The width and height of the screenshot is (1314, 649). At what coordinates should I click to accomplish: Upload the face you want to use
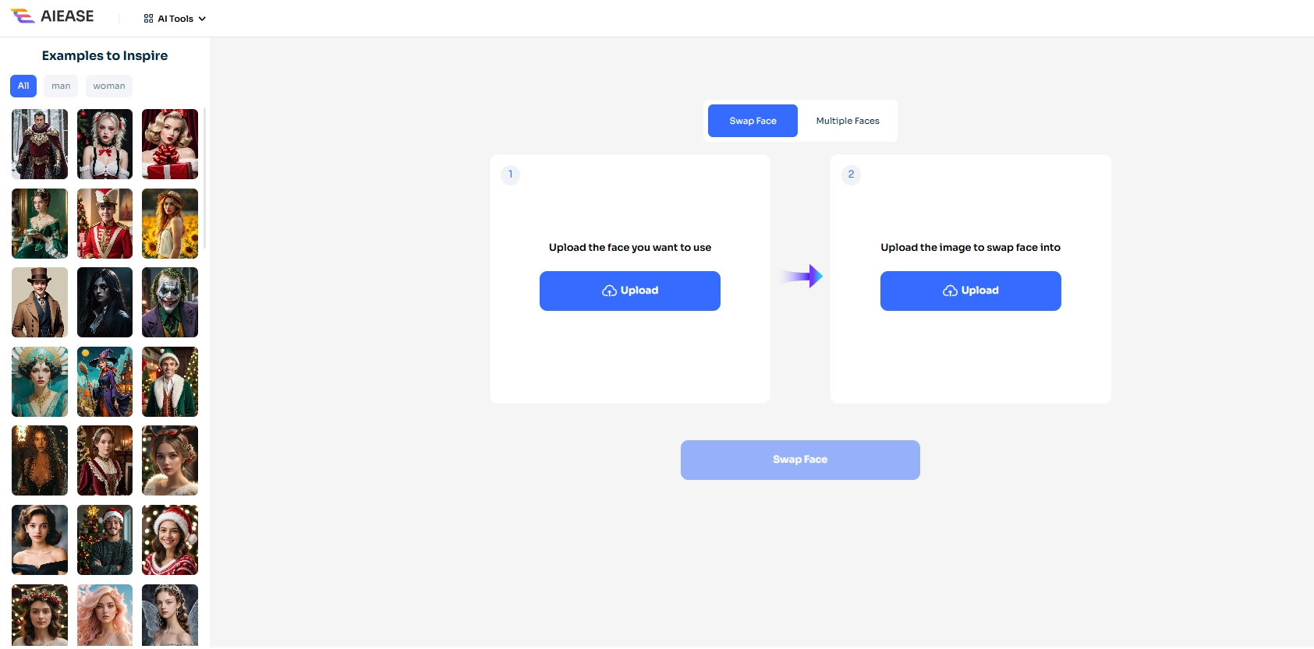pyautogui.click(x=630, y=291)
